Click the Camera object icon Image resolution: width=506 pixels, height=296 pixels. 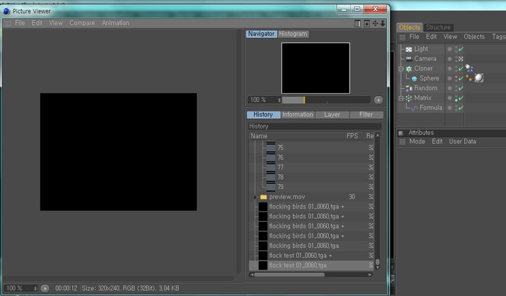(409, 59)
